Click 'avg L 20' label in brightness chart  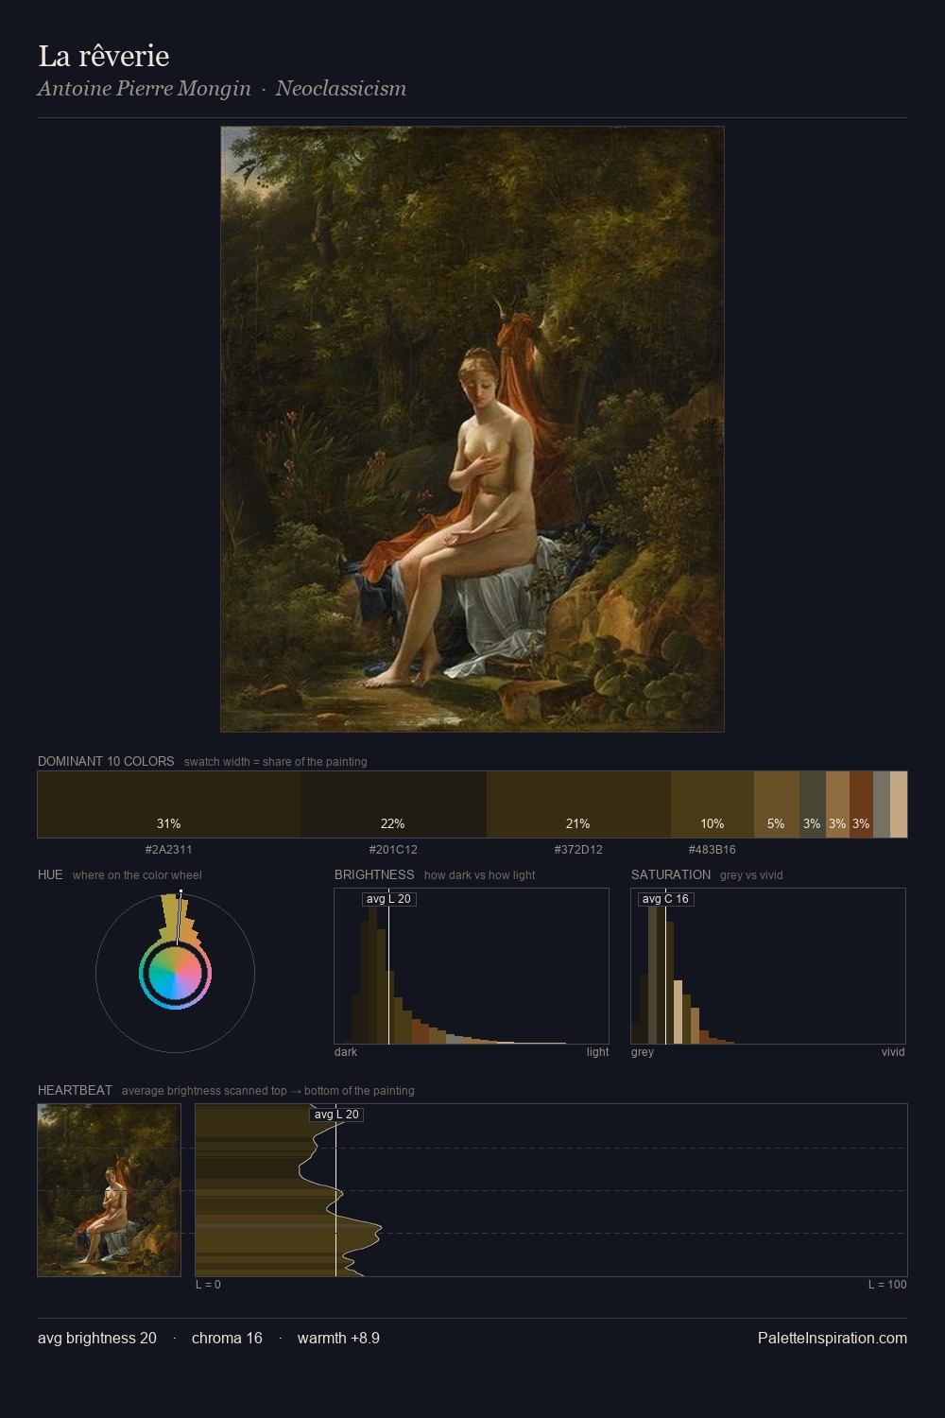point(388,899)
